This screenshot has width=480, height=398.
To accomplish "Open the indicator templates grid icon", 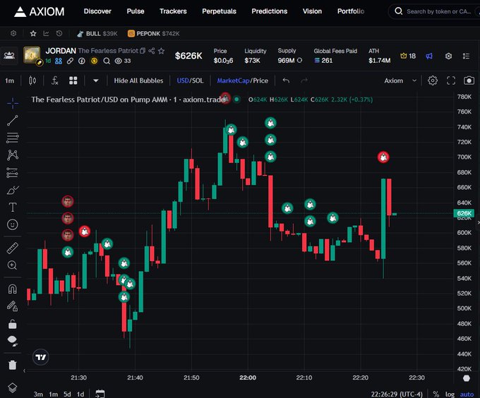I will coord(73,80).
